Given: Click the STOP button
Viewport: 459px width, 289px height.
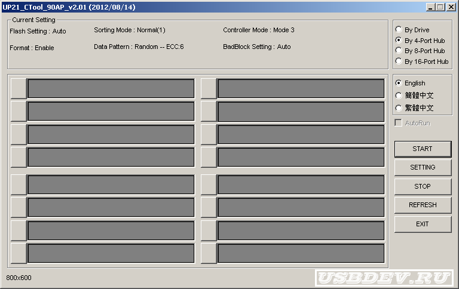Looking at the screenshot, I should 423,186.
